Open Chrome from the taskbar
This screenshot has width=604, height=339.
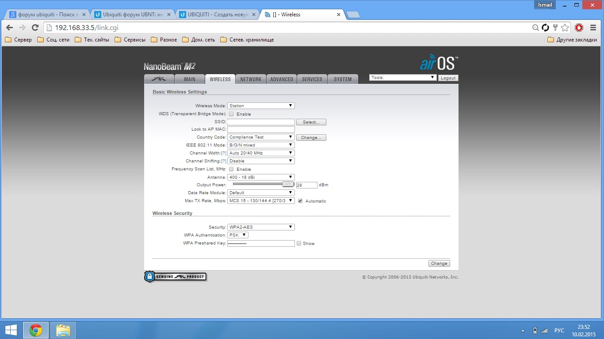36,330
